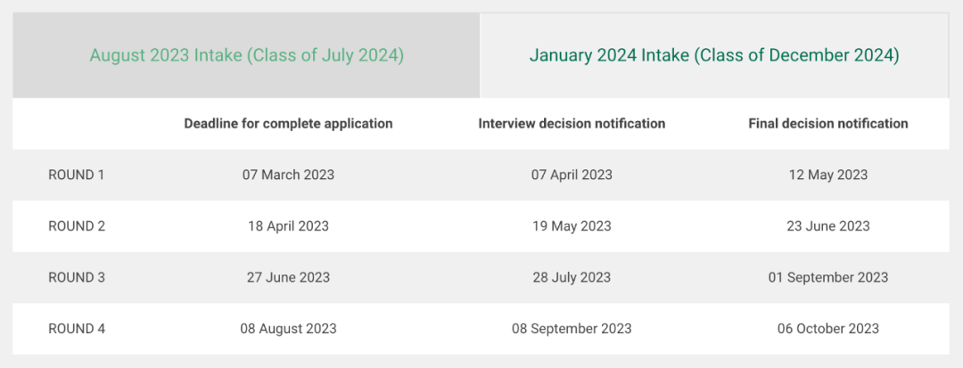This screenshot has height=368, width=963.
Task: Click the 19 May 2023 interview date
Action: [x=572, y=226]
